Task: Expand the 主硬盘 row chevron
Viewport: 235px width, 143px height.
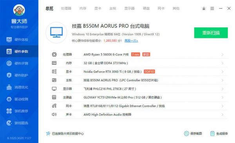Action: [222, 97]
